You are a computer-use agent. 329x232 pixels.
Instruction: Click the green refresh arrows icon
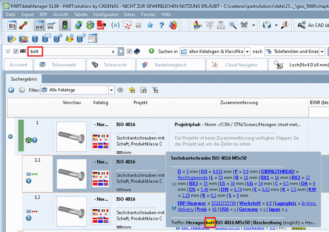79,25
